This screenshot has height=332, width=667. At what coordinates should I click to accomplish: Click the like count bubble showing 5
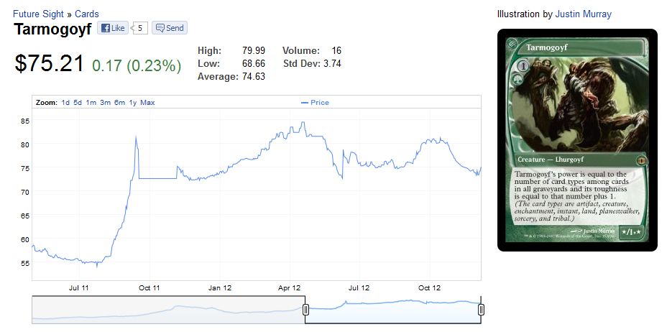(140, 28)
